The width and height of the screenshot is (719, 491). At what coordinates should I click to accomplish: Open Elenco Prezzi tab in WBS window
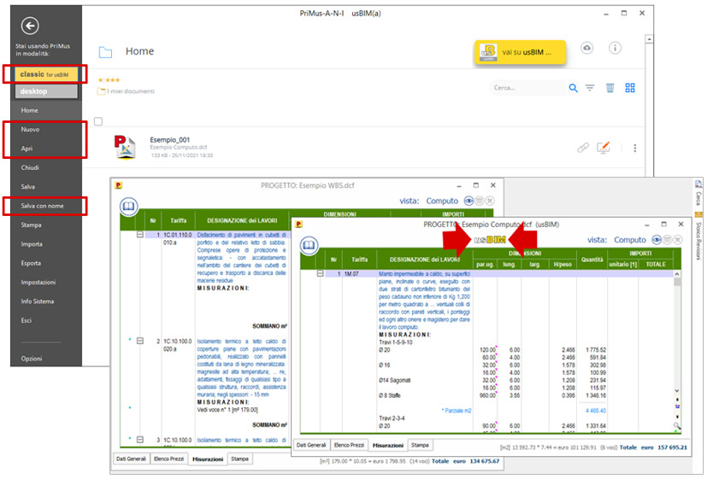coord(168,459)
